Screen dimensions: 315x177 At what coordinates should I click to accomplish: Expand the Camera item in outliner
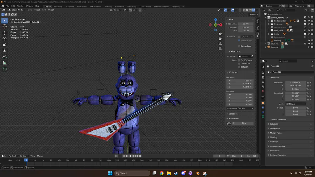(266, 47)
